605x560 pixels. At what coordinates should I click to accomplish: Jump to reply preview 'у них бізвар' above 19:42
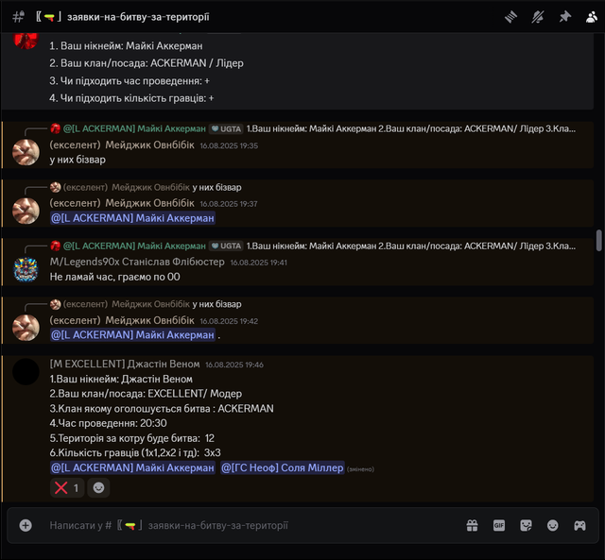click(216, 304)
